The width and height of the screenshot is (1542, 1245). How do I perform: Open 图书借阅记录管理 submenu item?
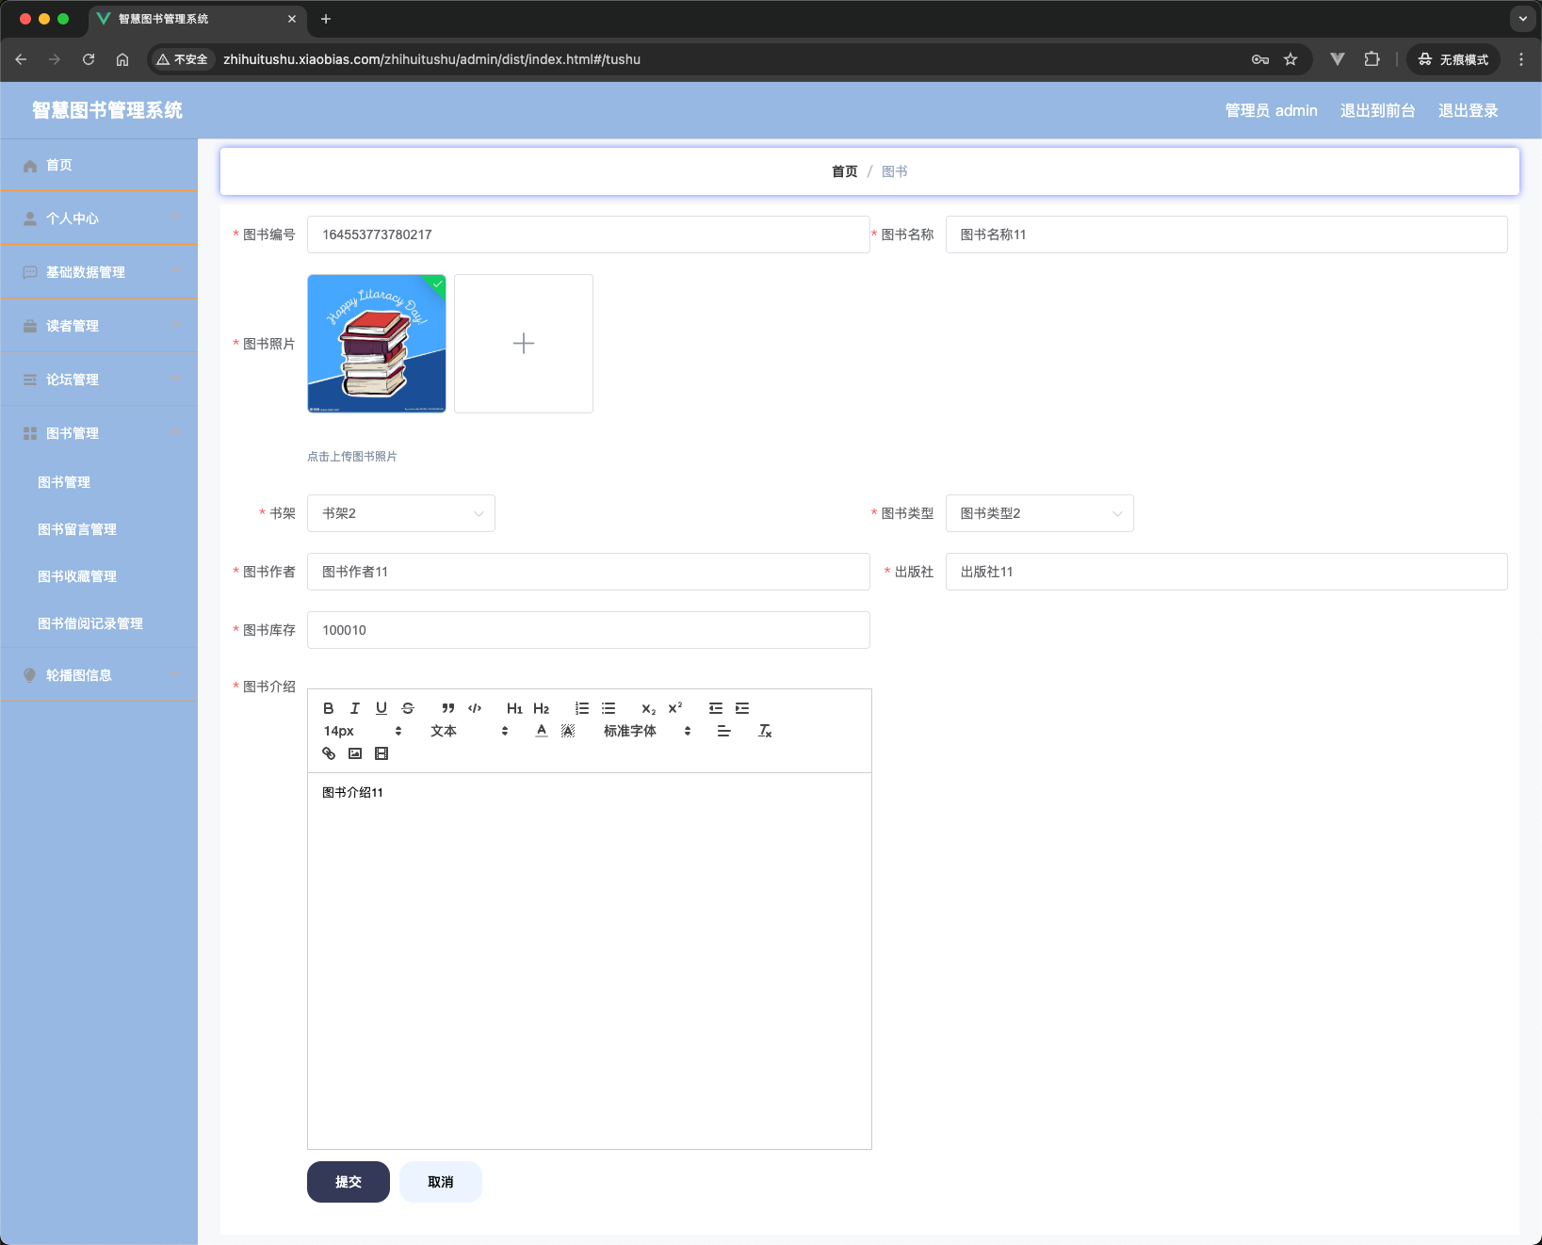pyautogui.click(x=99, y=623)
